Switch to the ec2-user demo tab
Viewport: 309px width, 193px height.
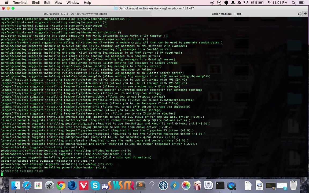coord(75,14)
